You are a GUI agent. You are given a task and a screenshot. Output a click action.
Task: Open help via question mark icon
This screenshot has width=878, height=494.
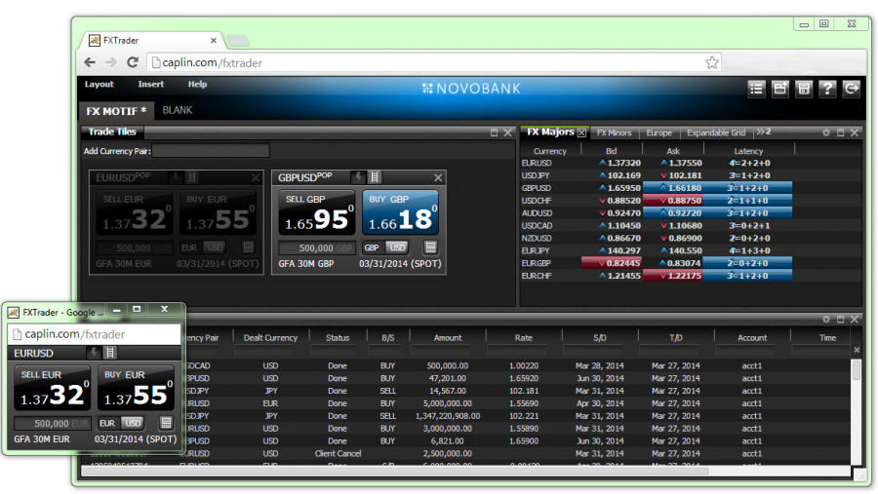click(827, 89)
